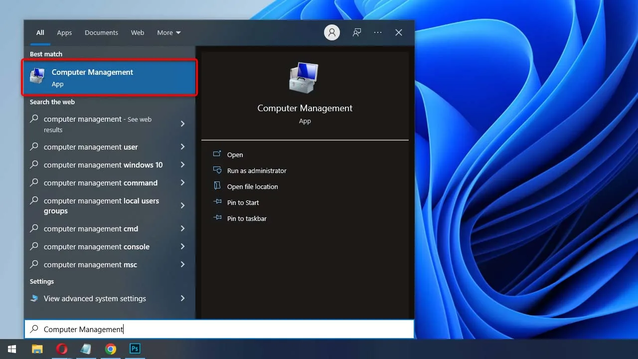
Task: Switch to the Web tab
Action: coord(138,32)
